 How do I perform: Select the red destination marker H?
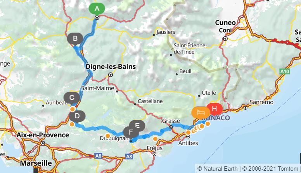(215, 109)
